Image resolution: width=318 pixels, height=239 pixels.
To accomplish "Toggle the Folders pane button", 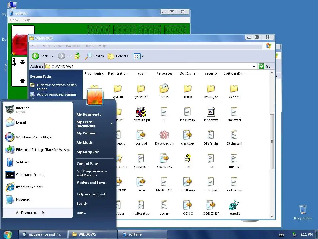I will click(x=118, y=56).
